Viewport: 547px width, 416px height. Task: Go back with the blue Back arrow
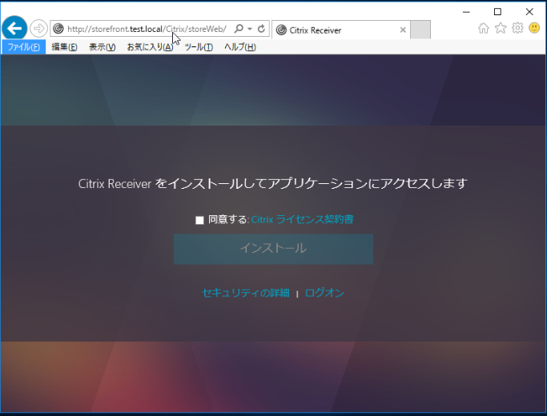click(14, 28)
